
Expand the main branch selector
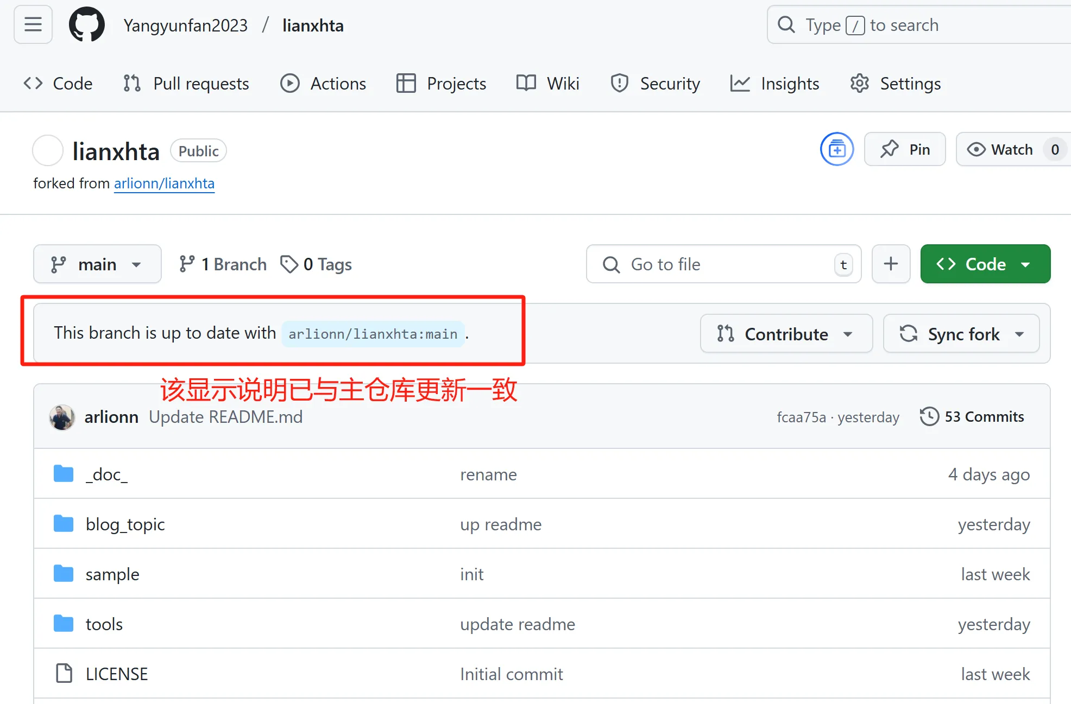click(x=97, y=264)
